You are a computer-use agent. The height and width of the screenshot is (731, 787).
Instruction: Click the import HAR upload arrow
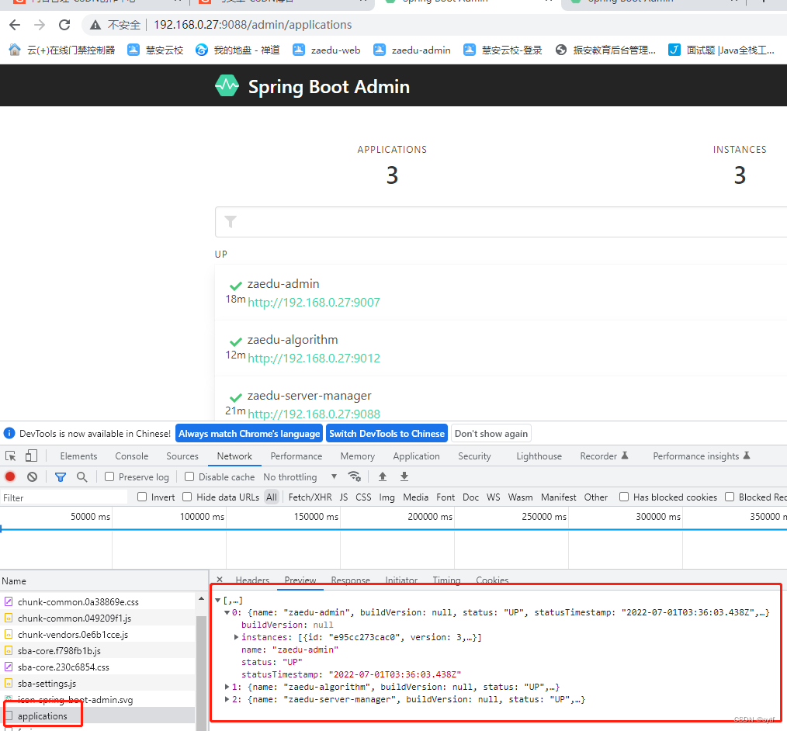[383, 476]
